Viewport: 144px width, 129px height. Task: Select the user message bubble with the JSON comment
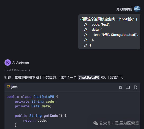109,32
